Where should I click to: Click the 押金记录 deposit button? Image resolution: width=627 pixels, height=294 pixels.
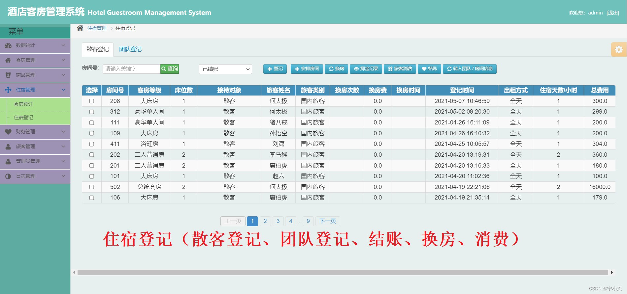click(366, 69)
